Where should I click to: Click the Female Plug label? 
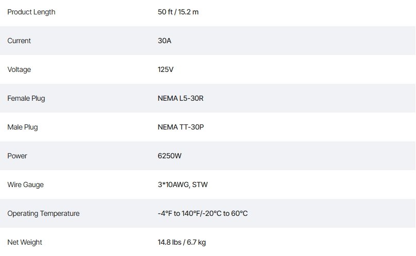[x=26, y=98]
